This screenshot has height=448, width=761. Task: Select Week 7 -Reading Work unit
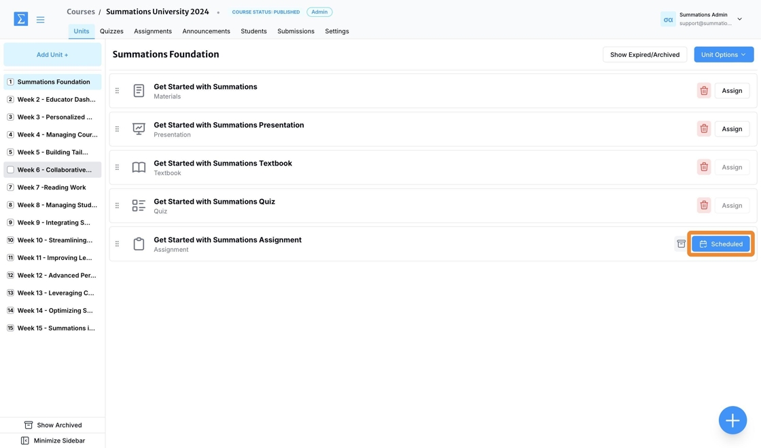coord(52,187)
